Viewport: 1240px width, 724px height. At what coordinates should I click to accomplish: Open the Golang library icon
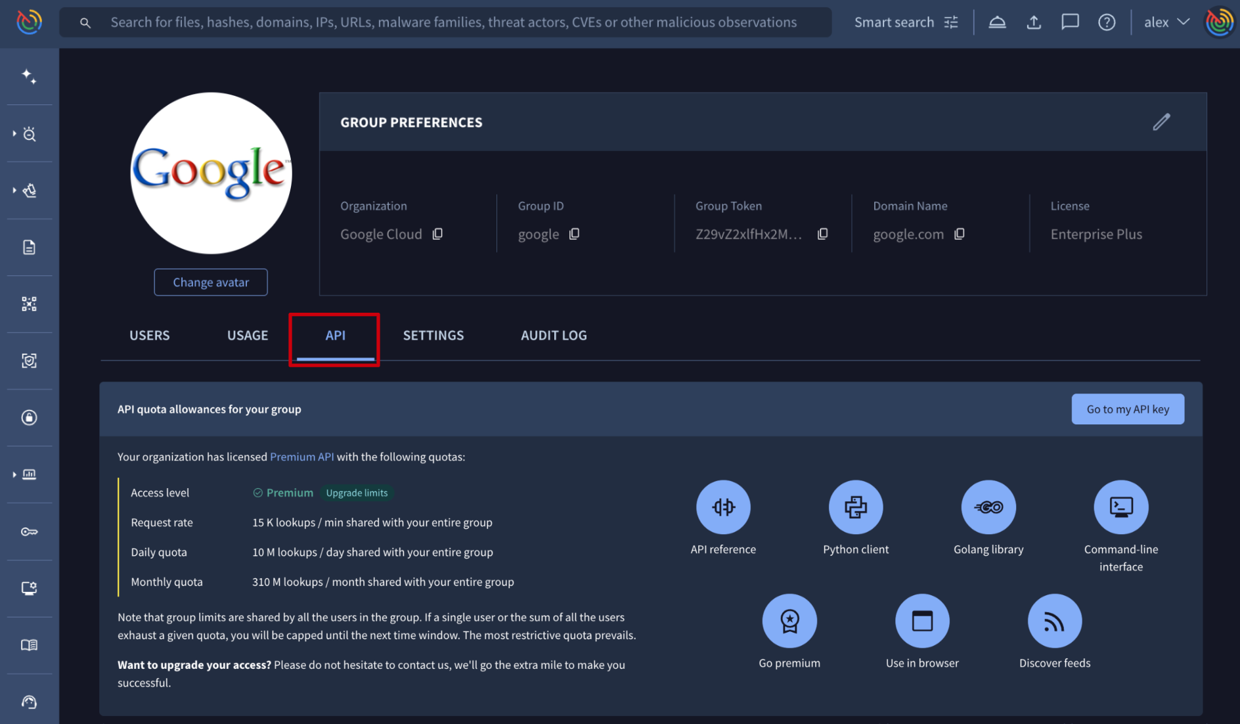point(988,507)
